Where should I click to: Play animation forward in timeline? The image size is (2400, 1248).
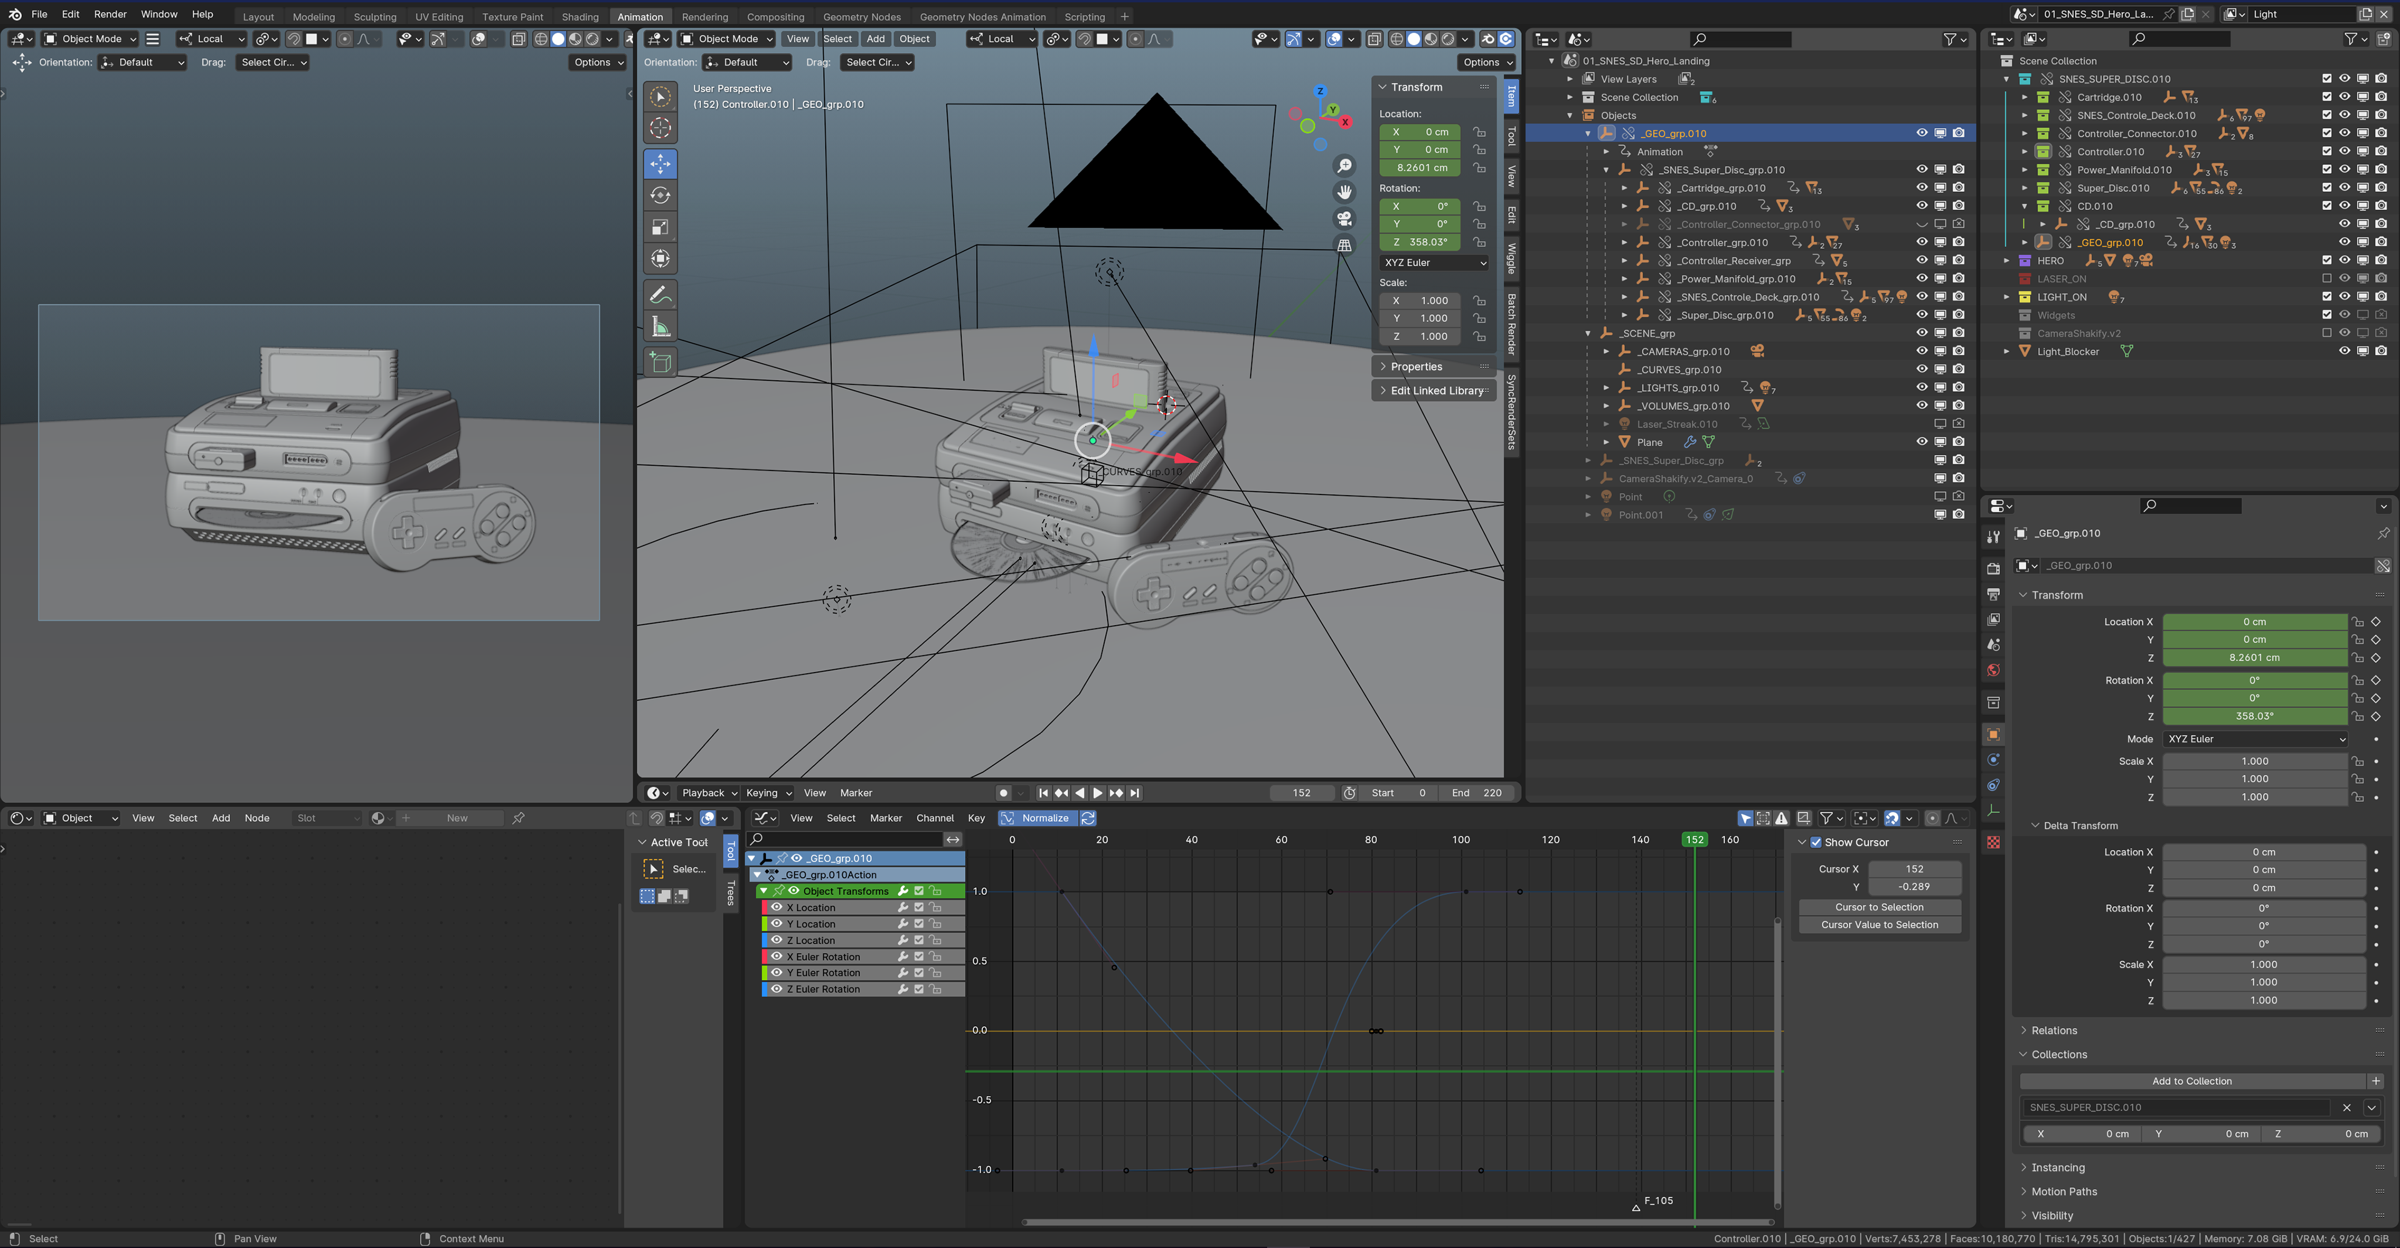[x=1097, y=792]
